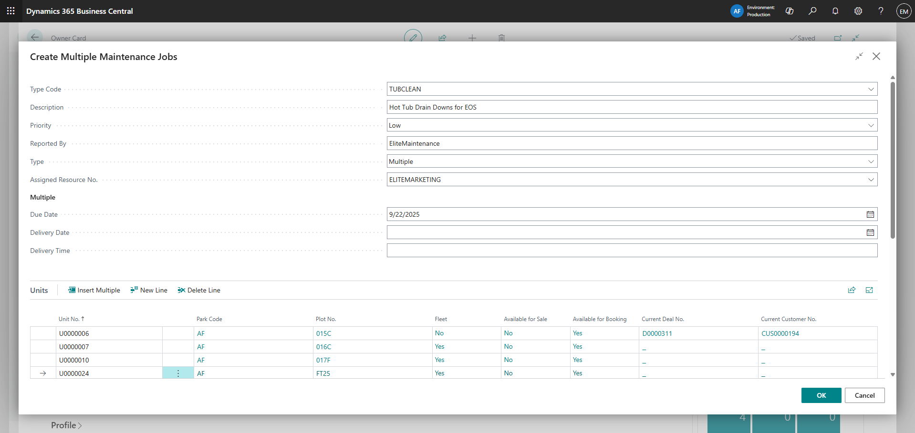The image size is (915, 433).
Task: Click scrollbar down arrow
Action: (893, 375)
